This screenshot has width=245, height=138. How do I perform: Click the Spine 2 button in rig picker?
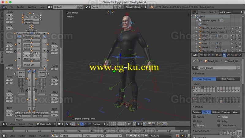(x=32, y=44)
